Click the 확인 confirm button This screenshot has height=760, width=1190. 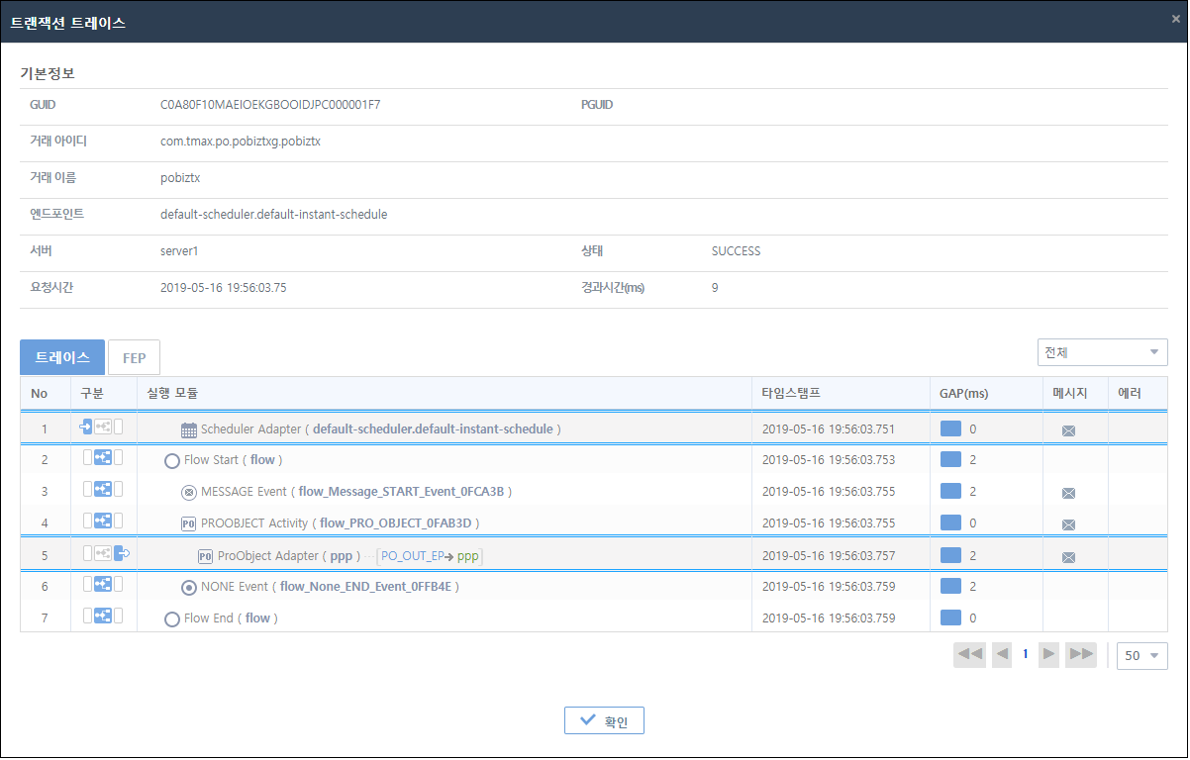[x=604, y=721]
